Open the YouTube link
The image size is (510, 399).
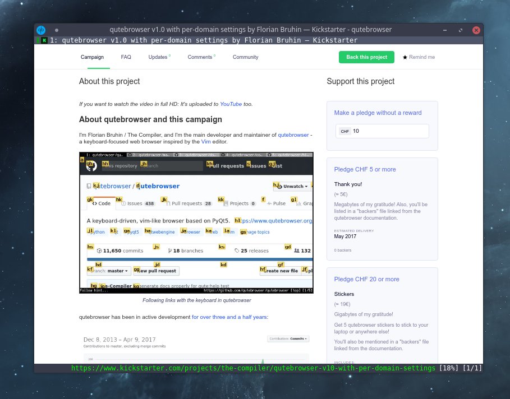click(x=231, y=104)
